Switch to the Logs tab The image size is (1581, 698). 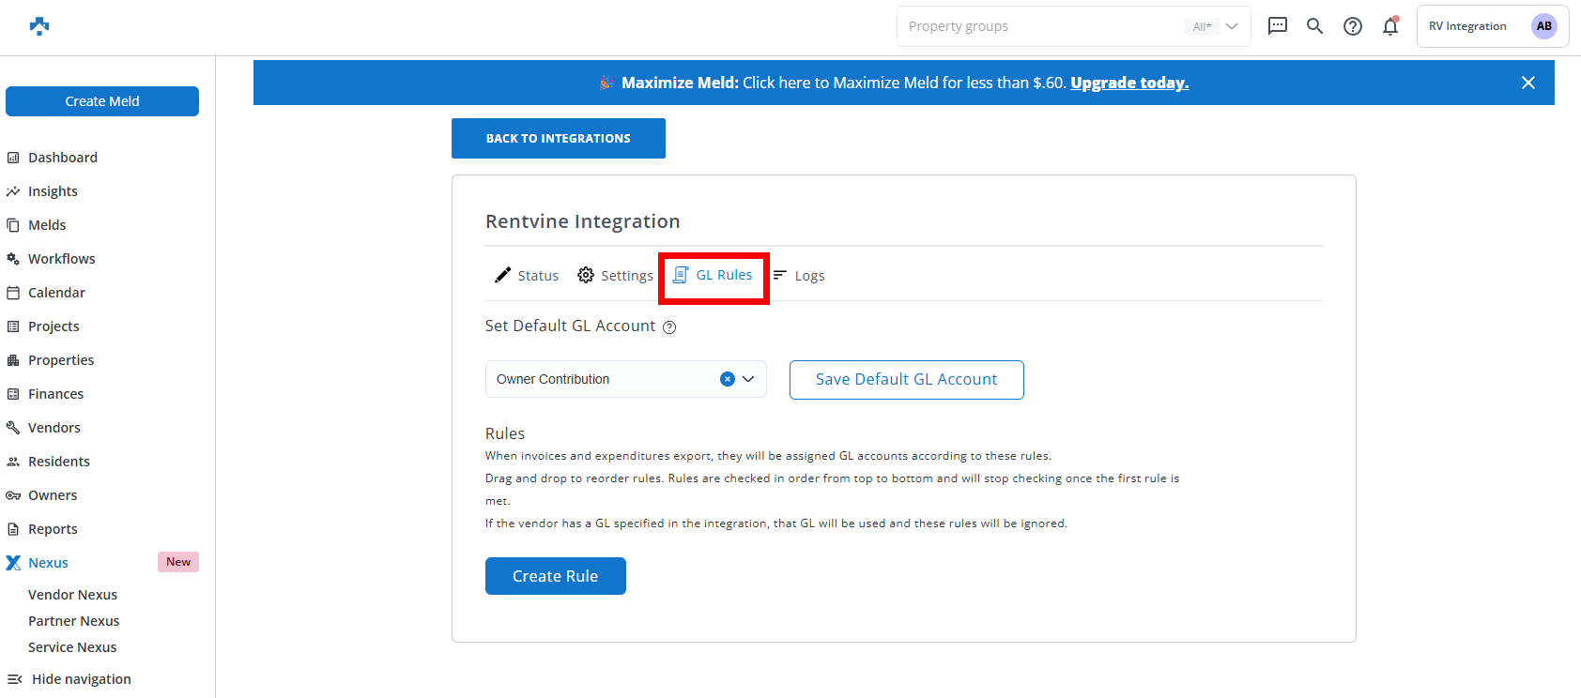(x=799, y=276)
